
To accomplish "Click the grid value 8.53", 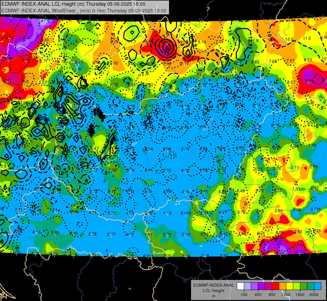I will pyautogui.click(x=308, y=60).
